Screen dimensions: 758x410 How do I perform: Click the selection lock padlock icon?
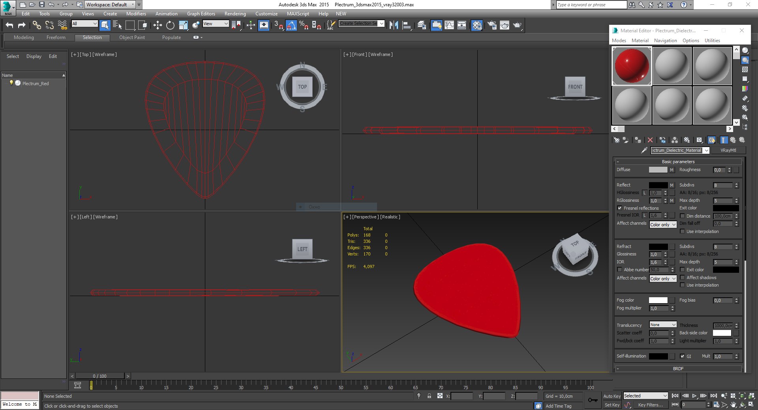coord(429,396)
